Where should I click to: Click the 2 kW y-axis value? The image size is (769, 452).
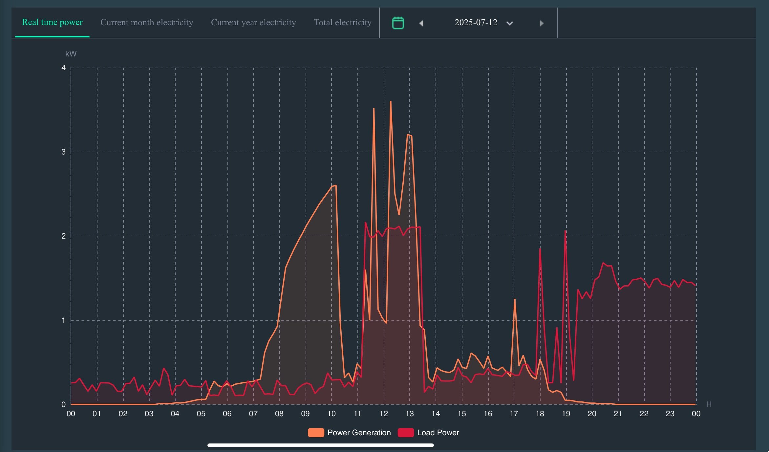pyautogui.click(x=63, y=236)
